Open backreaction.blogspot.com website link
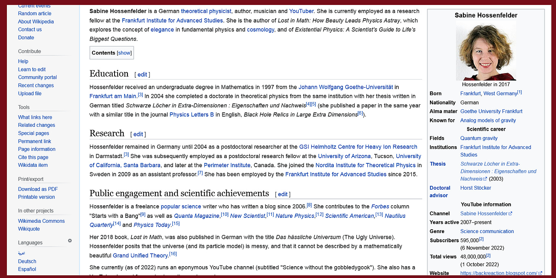The image size is (556, 278). pos(499,273)
